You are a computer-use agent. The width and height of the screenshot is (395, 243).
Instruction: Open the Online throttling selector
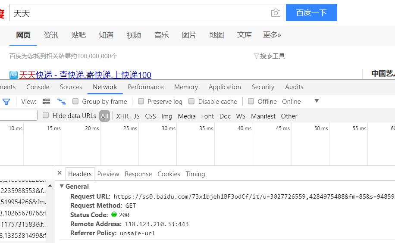[291, 102]
